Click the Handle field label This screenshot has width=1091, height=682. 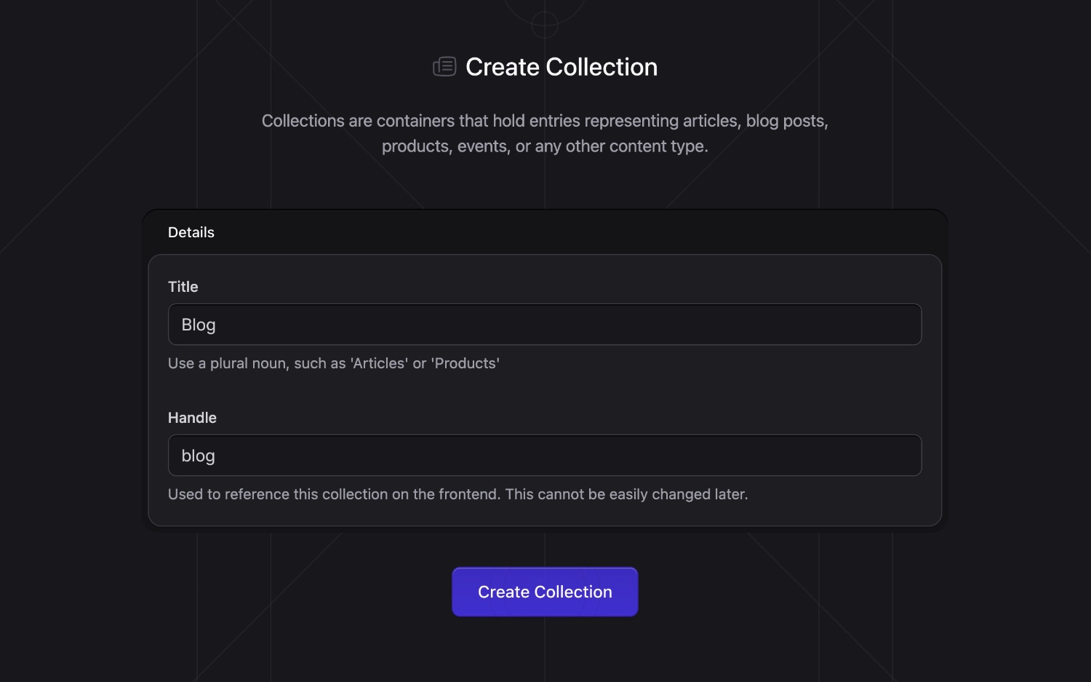192,417
